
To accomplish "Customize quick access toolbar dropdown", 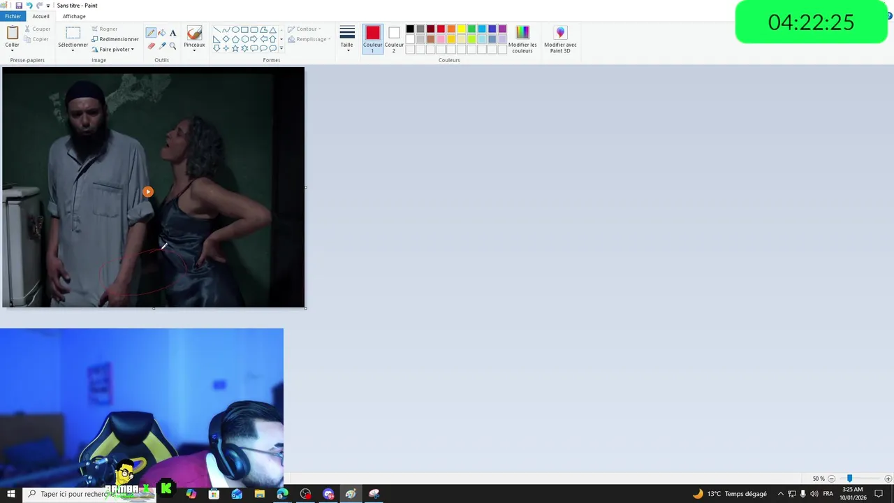I will coord(48,6).
